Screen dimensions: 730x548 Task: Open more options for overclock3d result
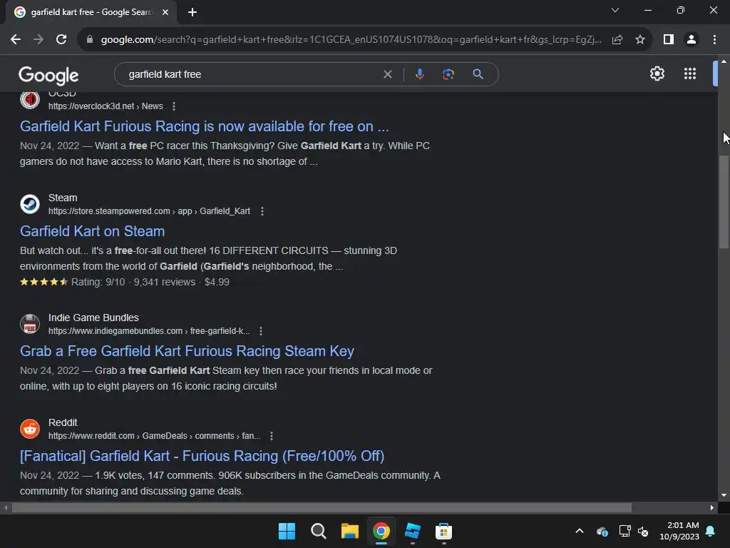click(174, 106)
